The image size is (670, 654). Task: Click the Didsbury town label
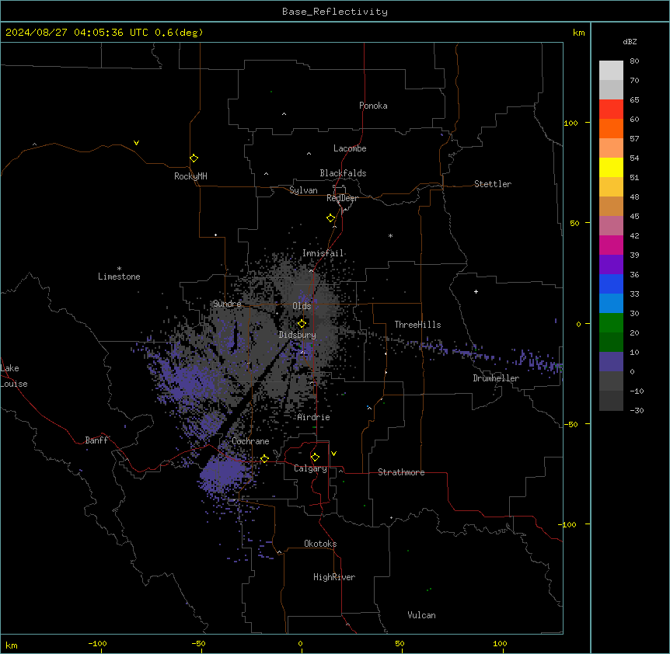pos(298,335)
